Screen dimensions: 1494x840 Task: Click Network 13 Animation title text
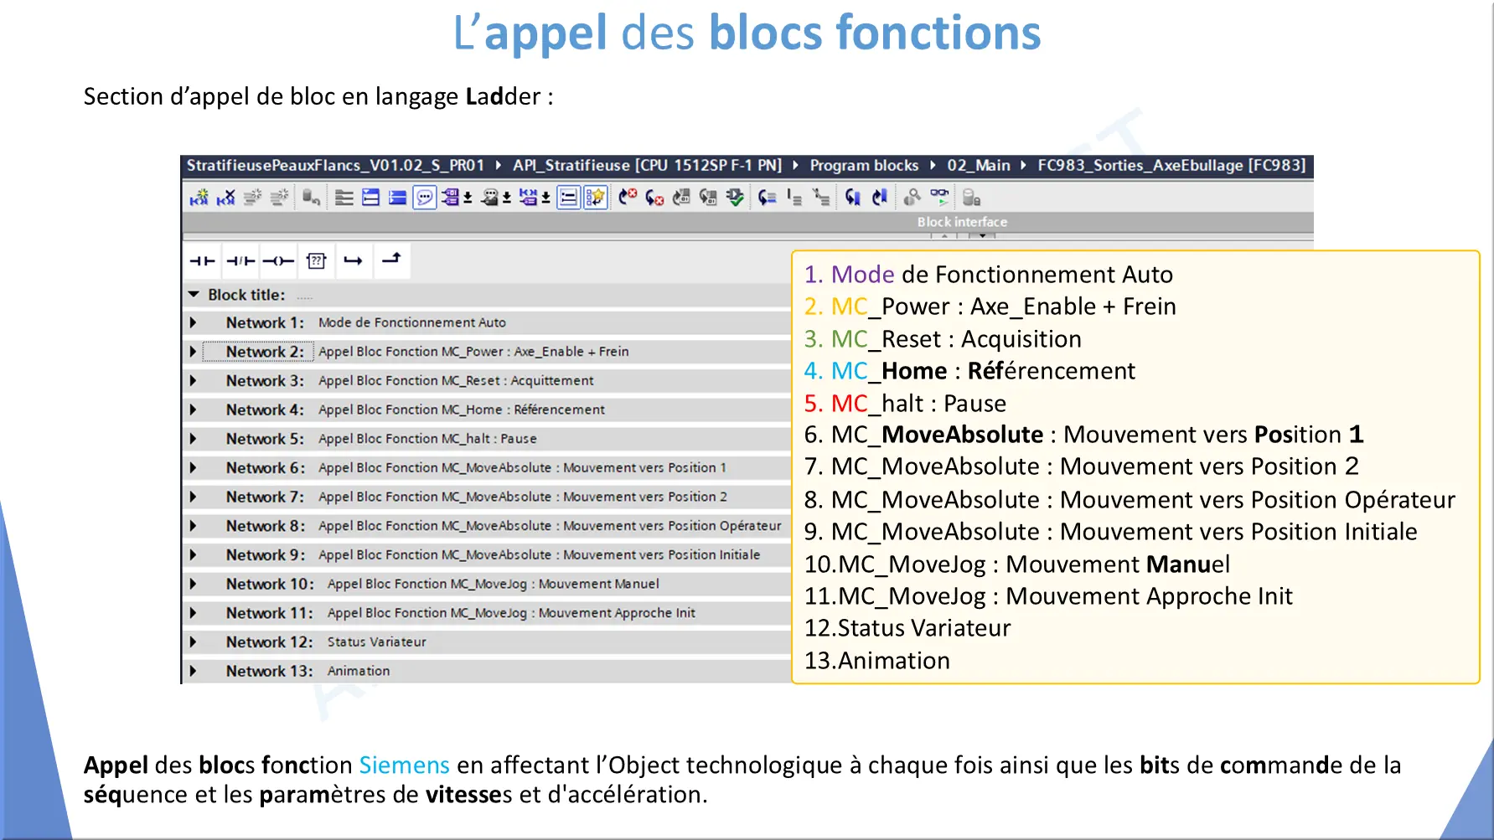(x=358, y=671)
